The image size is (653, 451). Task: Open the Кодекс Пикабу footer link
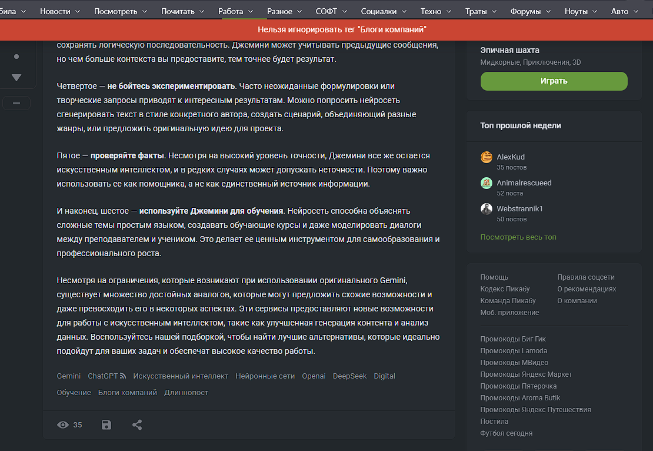(505, 289)
